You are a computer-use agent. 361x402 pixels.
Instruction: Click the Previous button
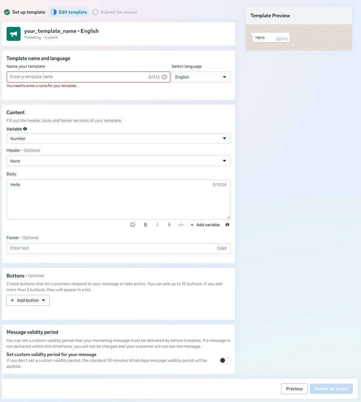pos(294,389)
